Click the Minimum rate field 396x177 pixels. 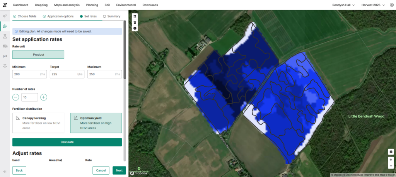pyautogui.click(x=29, y=74)
